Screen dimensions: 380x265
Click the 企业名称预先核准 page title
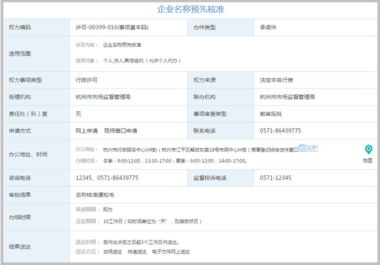190,9
